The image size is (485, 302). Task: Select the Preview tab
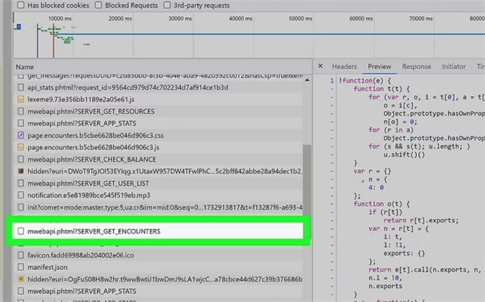pyautogui.click(x=379, y=67)
